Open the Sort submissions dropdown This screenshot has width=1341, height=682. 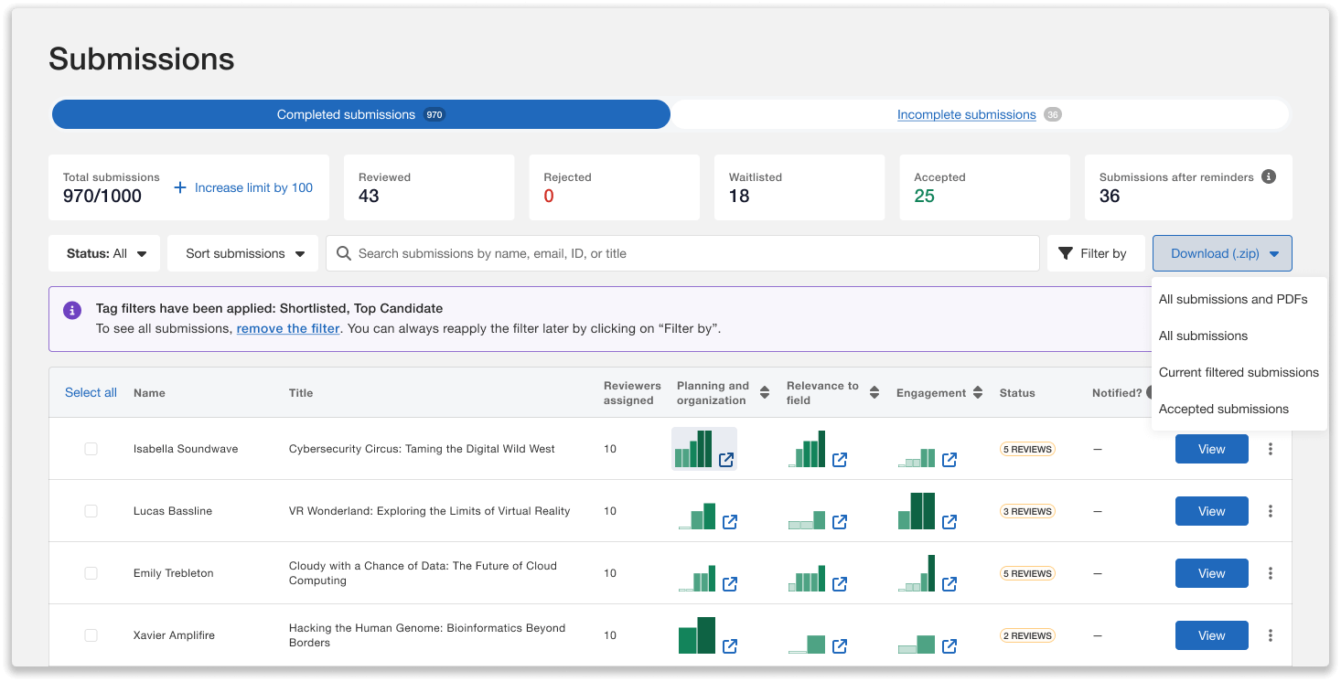[242, 253]
